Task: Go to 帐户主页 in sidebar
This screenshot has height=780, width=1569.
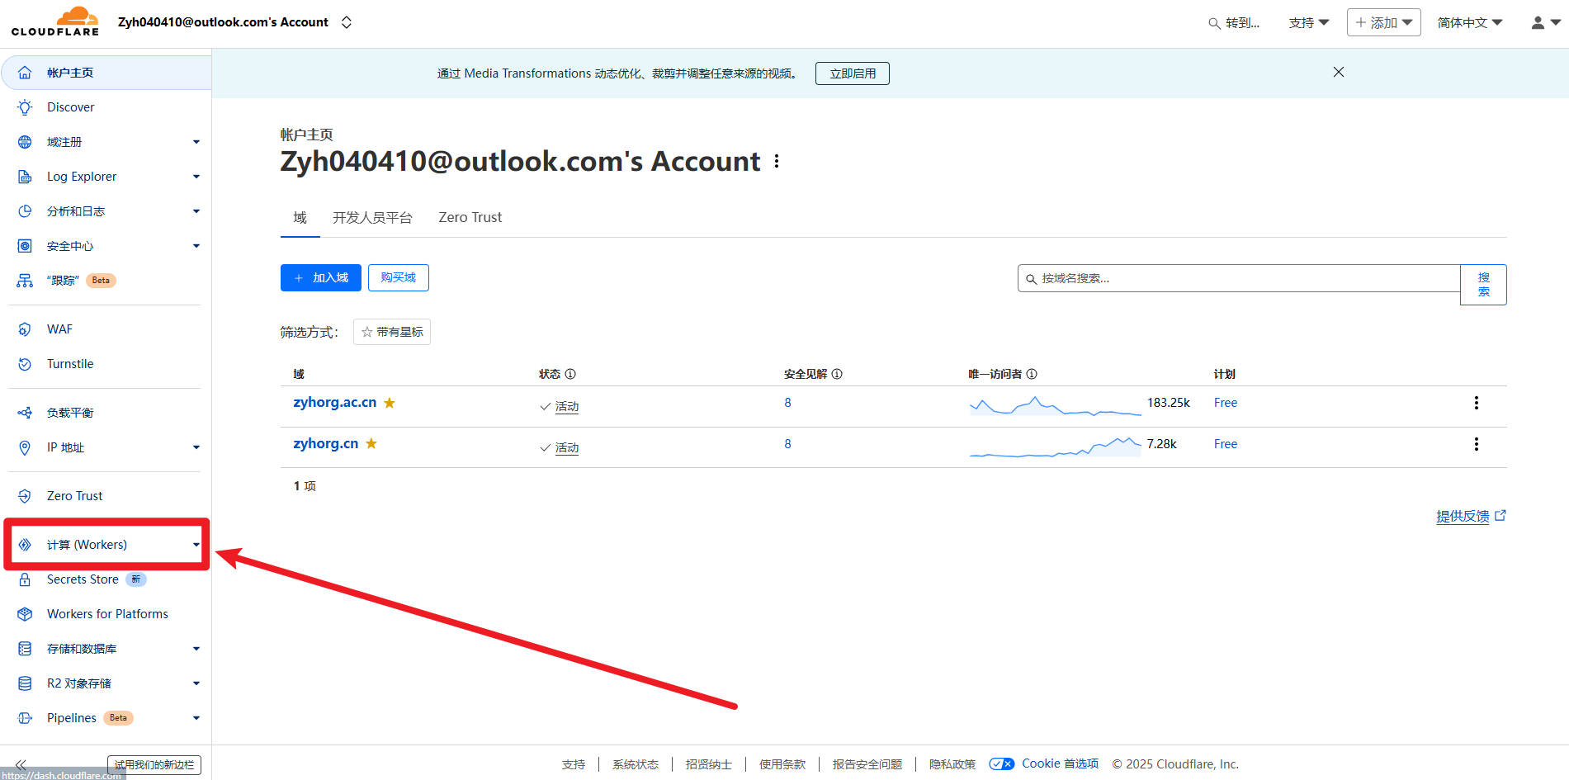Action: point(106,73)
